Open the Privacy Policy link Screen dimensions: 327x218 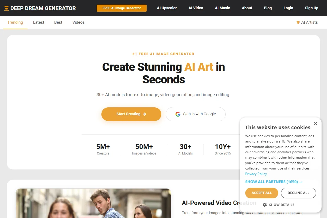pos(256,174)
